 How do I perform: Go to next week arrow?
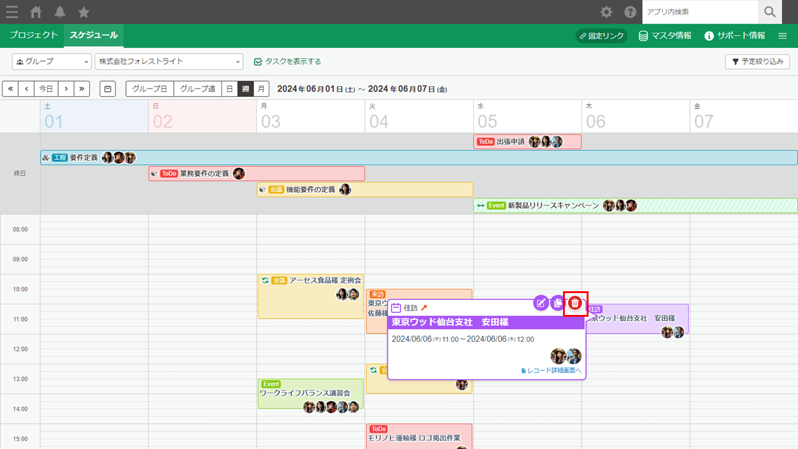[x=66, y=89]
